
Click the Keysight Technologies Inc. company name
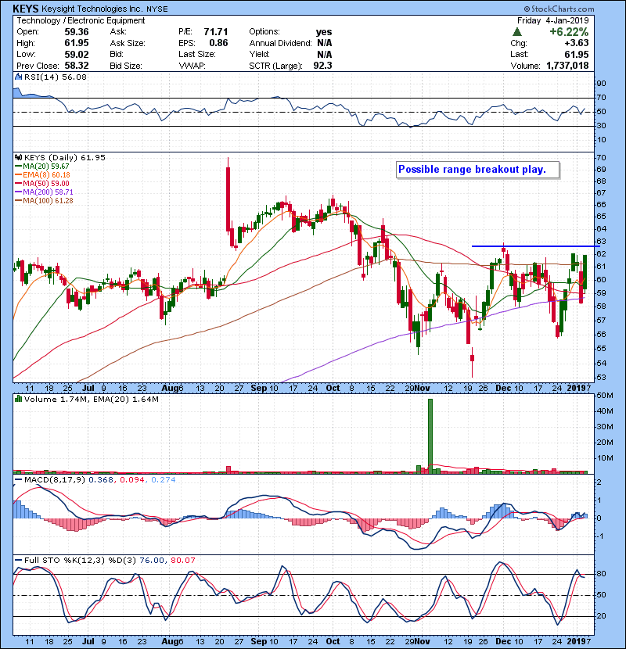tap(91, 9)
